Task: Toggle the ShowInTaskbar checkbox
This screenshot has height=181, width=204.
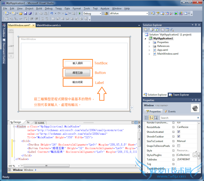Action: [178, 136]
